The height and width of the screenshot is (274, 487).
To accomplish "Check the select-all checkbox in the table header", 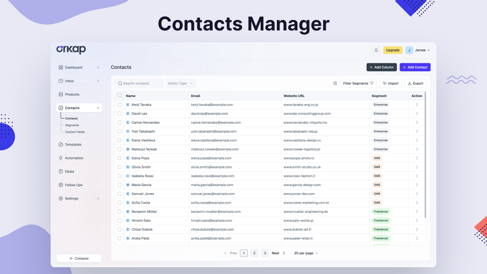I will (x=120, y=96).
